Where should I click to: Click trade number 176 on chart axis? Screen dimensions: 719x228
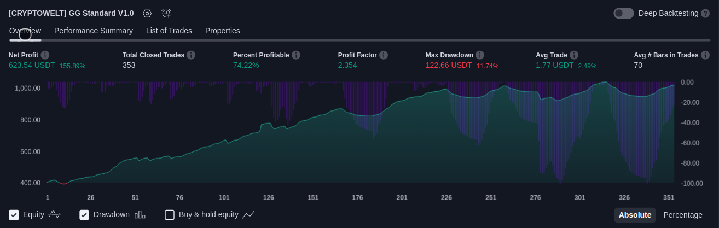click(x=357, y=198)
